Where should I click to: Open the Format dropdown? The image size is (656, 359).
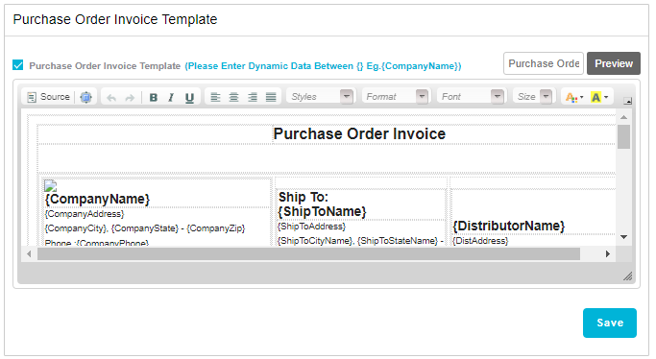[x=396, y=97]
